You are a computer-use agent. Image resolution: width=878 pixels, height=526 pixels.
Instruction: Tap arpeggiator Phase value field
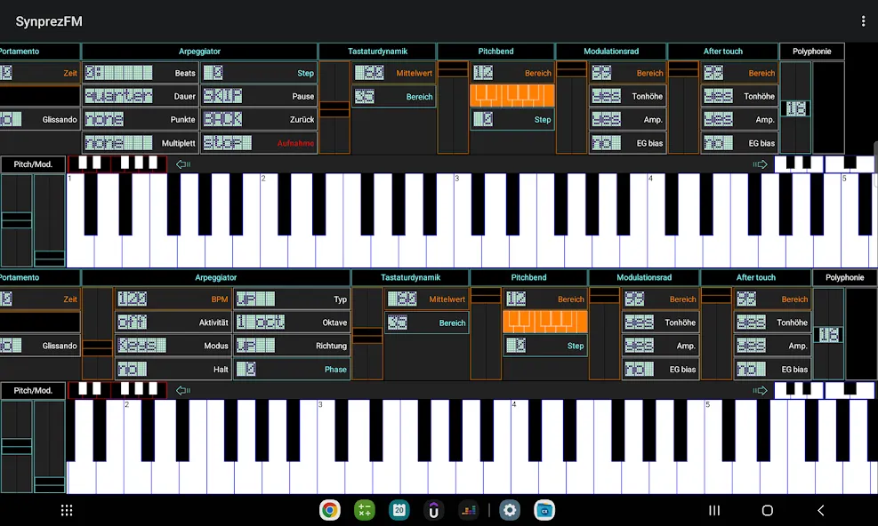(x=292, y=369)
